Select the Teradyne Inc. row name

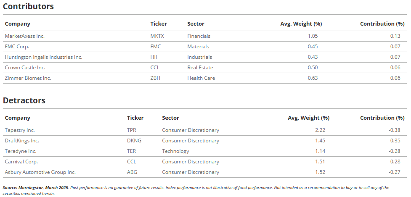[21, 151]
